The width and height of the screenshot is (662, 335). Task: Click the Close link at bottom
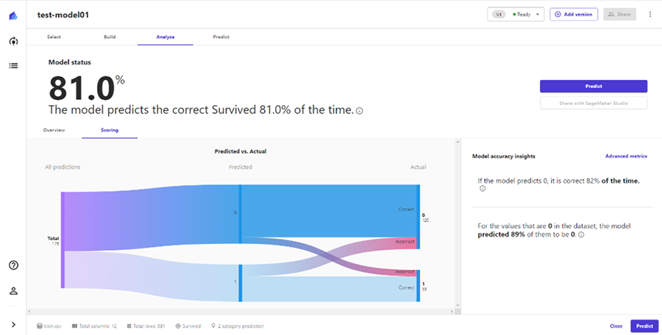pyautogui.click(x=616, y=326)
